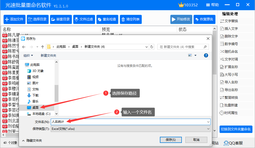
Task: Select 本地磁盘 (C:) in tree
Action: coord(39,114)
